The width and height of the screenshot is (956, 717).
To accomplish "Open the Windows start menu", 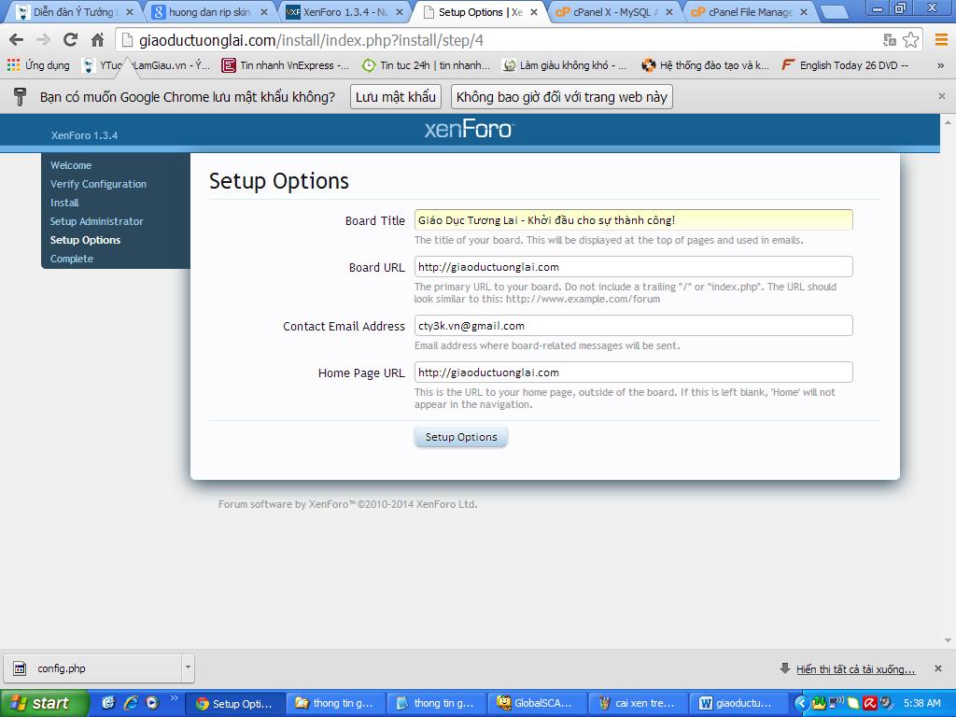I will (x=44, y=703).
